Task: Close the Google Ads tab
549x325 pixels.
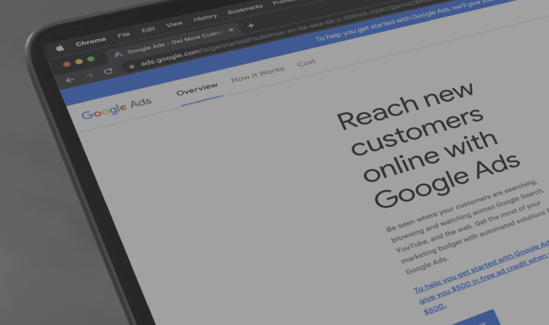Action: pos(231,30)
